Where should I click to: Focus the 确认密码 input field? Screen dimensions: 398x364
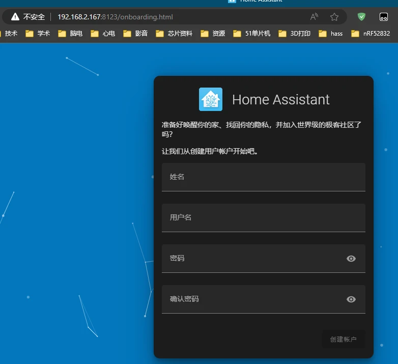[x=264, y=299]
